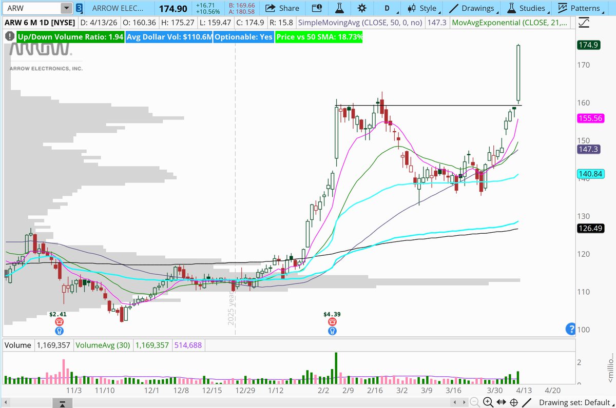Click the $4.39 earnings label
Screen dimensions: 616x408
tap(333, 313)
